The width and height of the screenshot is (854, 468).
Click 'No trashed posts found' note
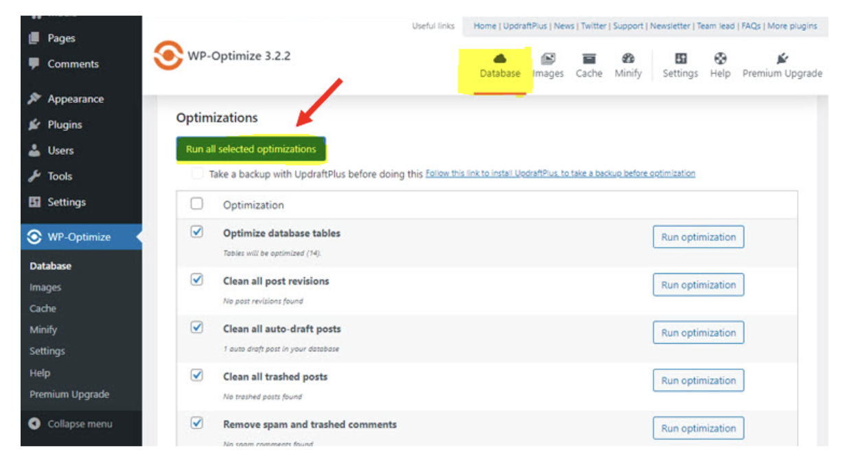point(262,397)
